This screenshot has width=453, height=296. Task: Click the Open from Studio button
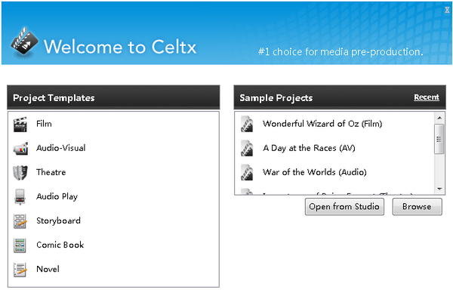tap(344, 207)
